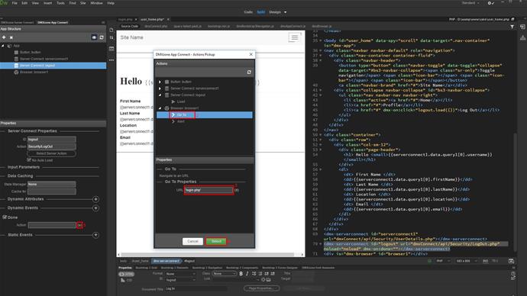Open the window size dropdown in status bar
Viewport: 527px width, 296px height.
(x=467, y=261)
